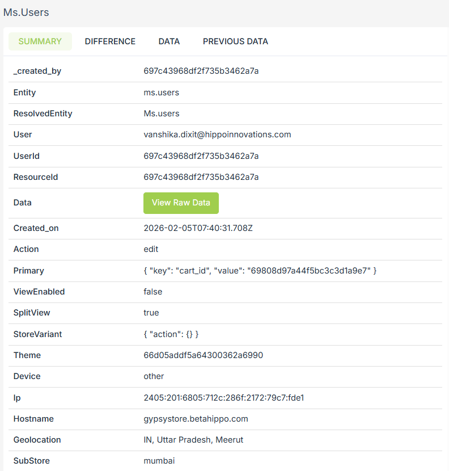
Task: Click the SubStore value mumbai
Action: (x=159, y=461)
